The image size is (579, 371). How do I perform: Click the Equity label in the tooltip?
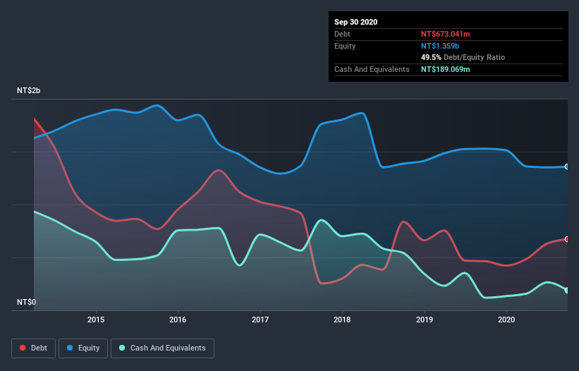click(345, 46)
